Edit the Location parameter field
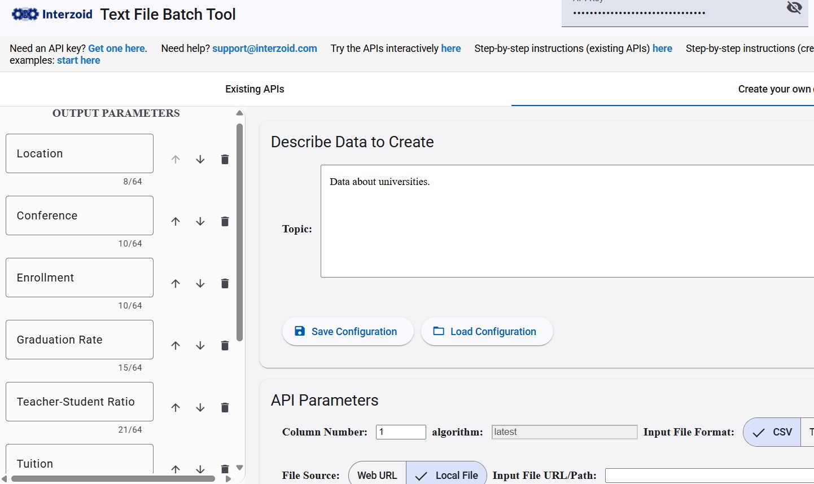This screenshot has height=484, width=814. coord(80,153)
